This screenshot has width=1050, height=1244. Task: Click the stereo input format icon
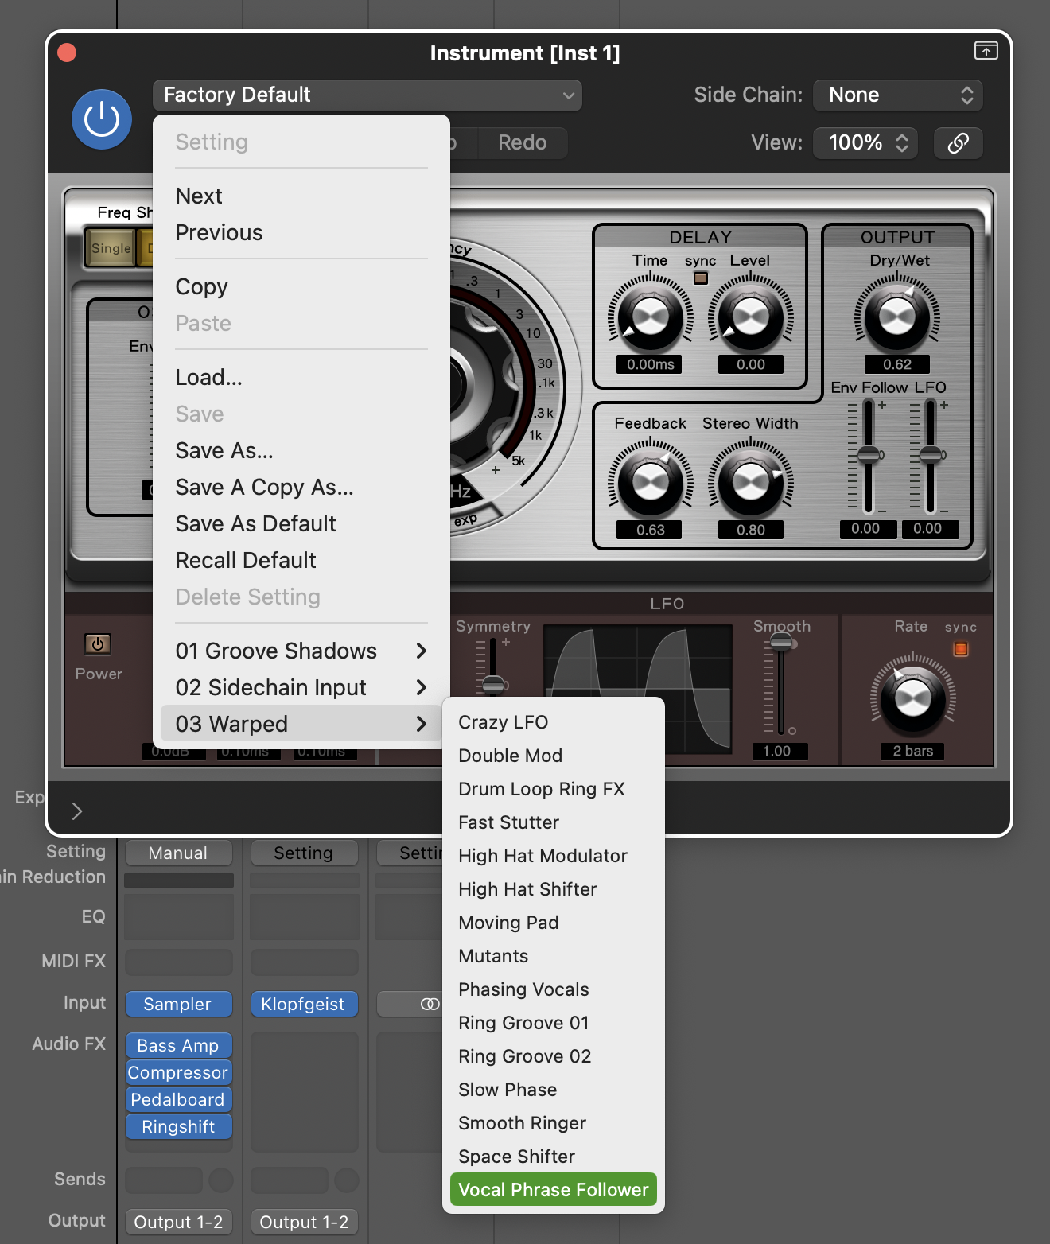point(430,1004)
